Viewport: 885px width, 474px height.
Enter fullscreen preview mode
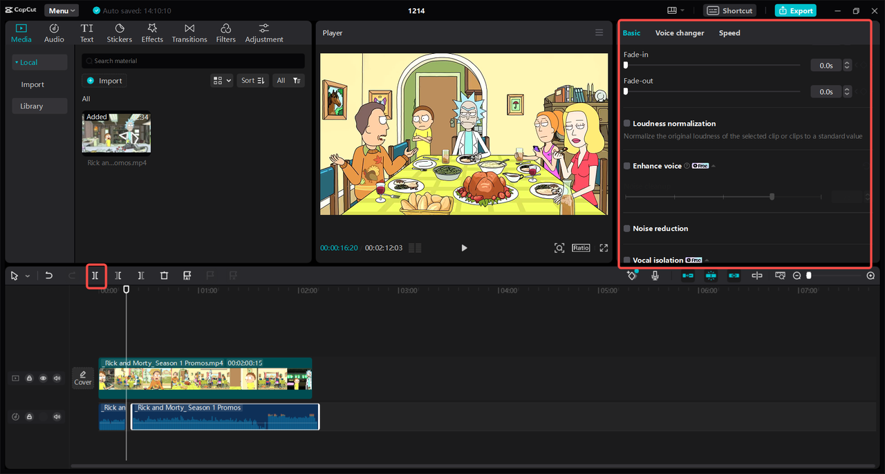[x=604, y=248]
